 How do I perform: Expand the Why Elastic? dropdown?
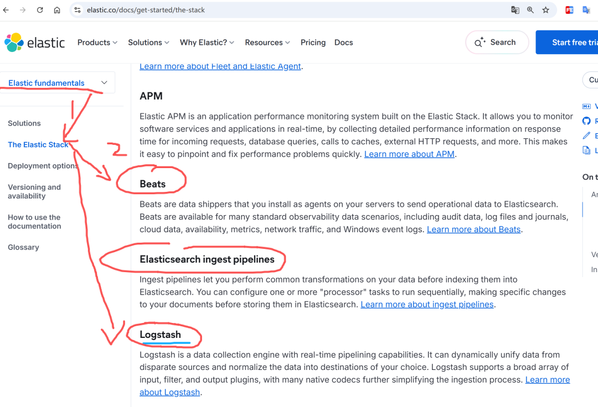[207, 42]
